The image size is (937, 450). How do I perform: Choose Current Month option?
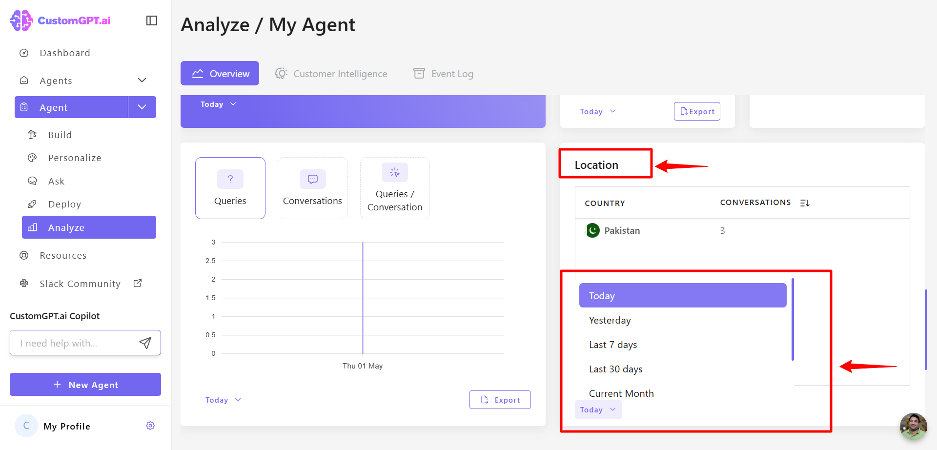tap(683, 393)
